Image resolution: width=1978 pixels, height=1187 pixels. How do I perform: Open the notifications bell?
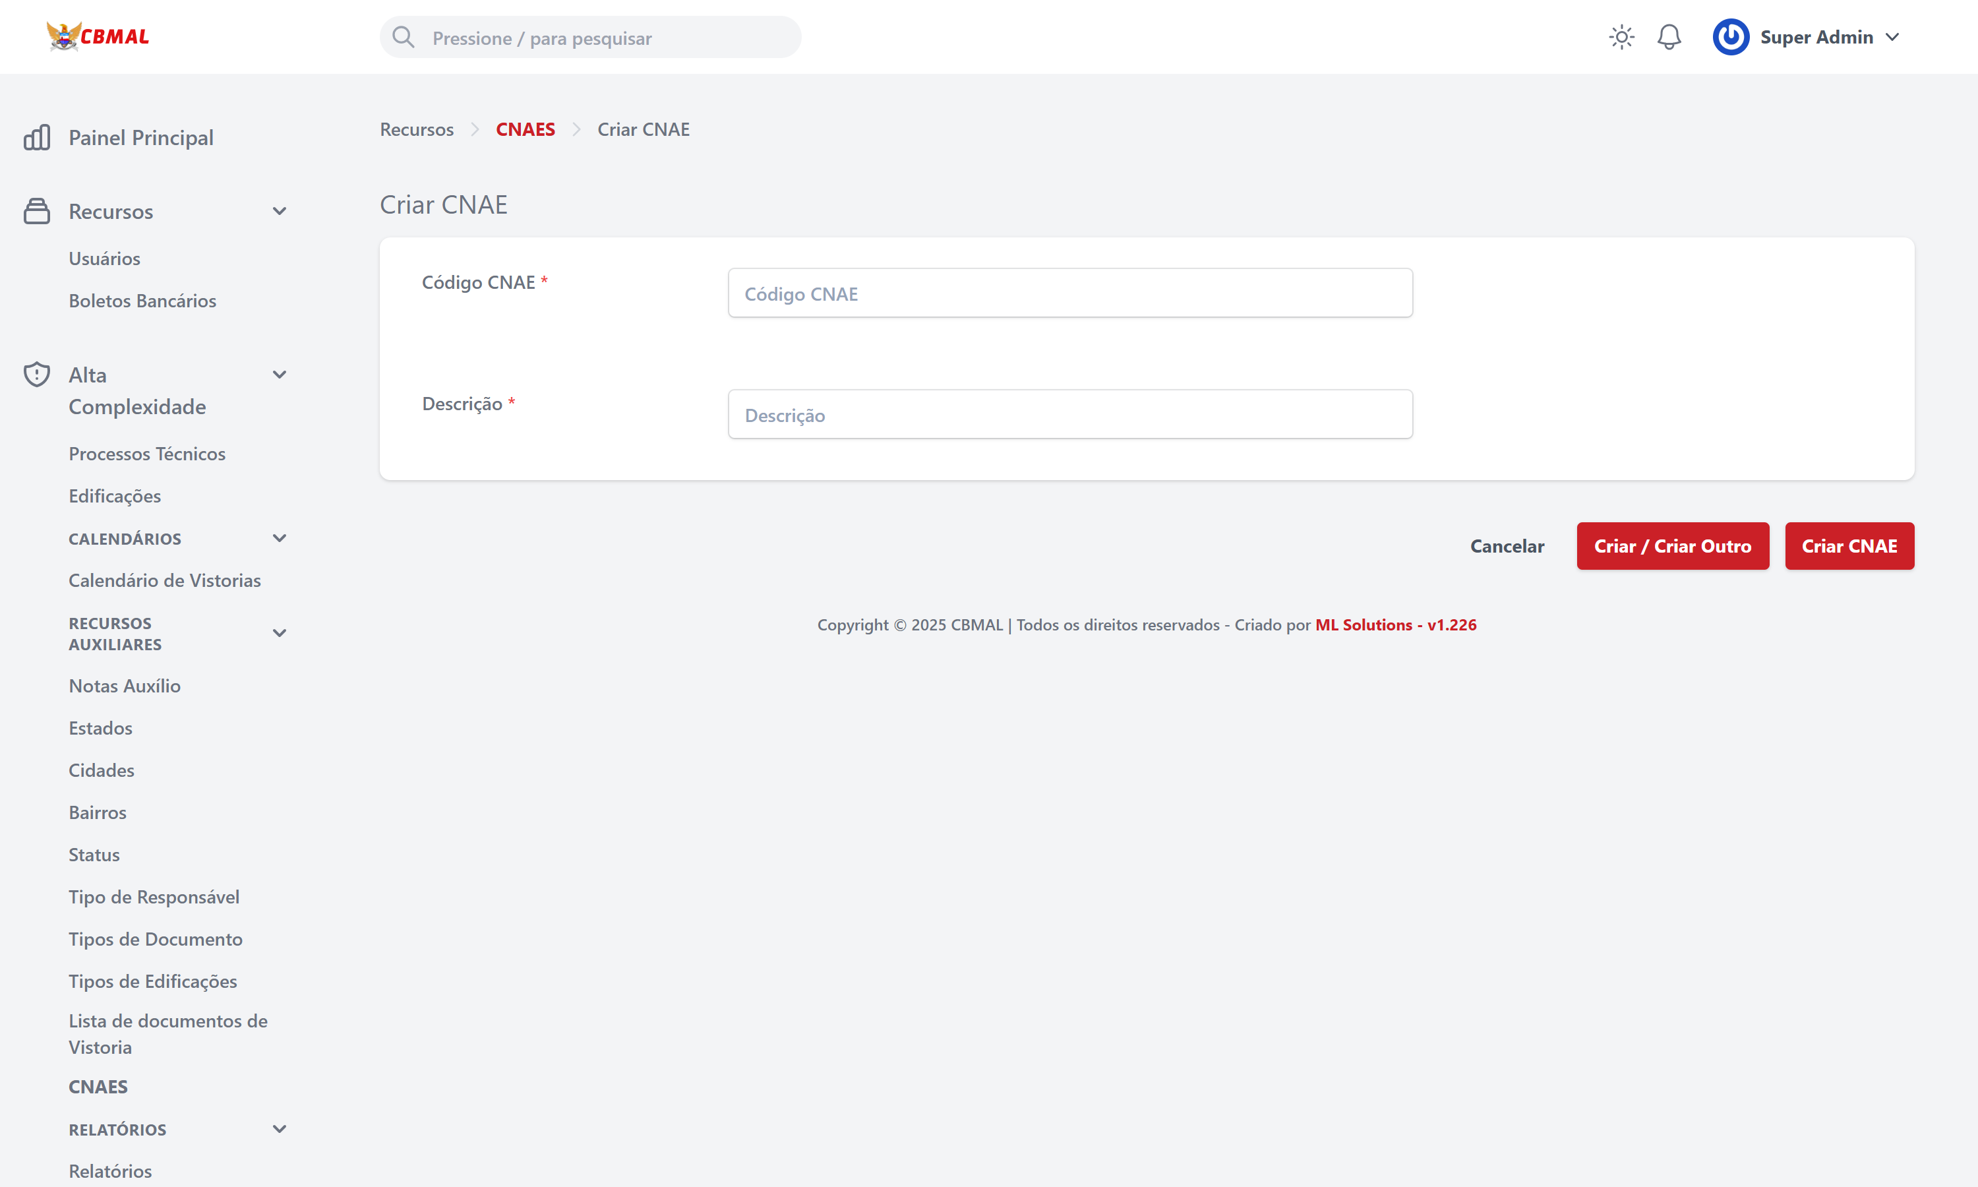[x=1669, y=38]
